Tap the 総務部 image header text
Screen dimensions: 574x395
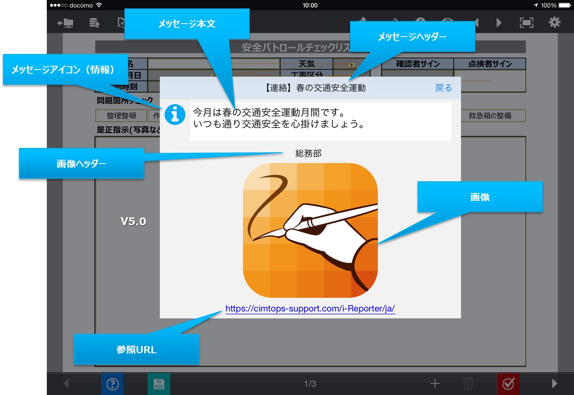(x=308, y=153)
